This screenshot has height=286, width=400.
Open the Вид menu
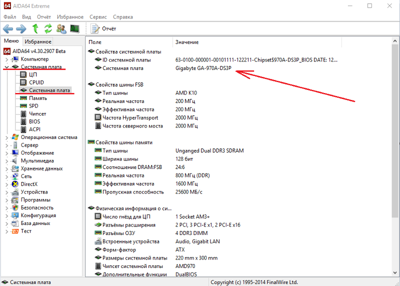tap(26, 17)
